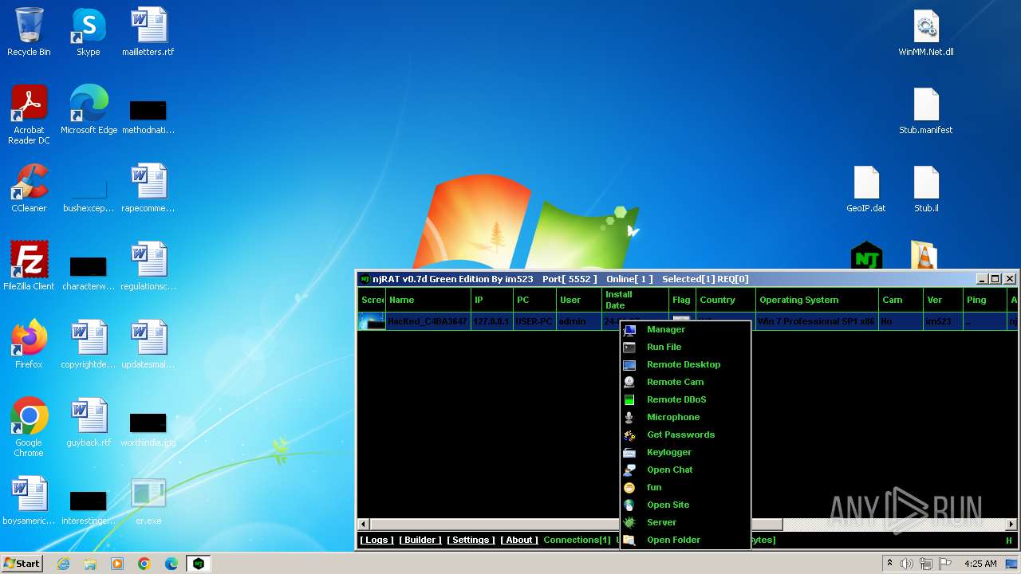Select the Acrobat Reader DC shortcut
The image size is (1021, 574).
tap(29, 116)
